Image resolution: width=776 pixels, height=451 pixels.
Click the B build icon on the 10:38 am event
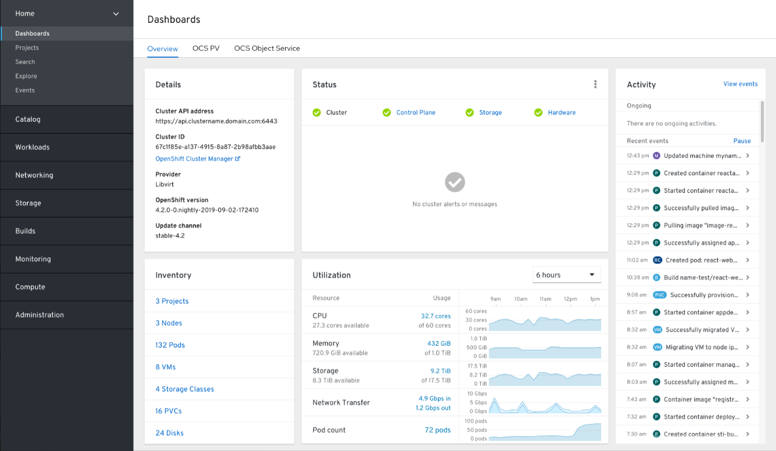click(657, 277)
